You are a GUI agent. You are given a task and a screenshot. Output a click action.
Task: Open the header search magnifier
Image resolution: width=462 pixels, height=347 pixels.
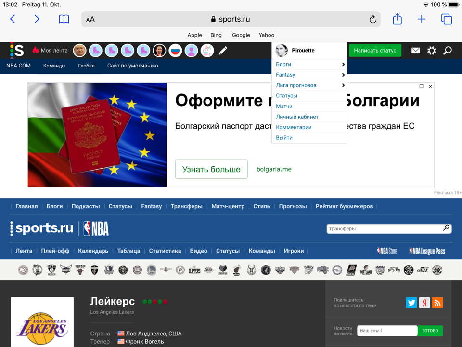click(x=447, y=51)
